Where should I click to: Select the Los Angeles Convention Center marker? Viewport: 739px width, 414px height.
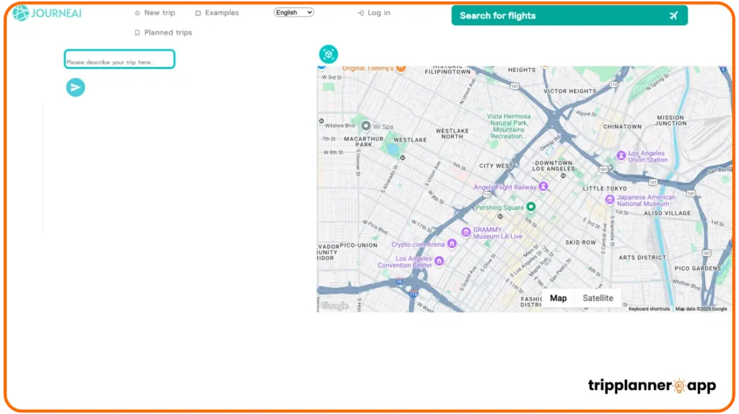click(440, 261)
